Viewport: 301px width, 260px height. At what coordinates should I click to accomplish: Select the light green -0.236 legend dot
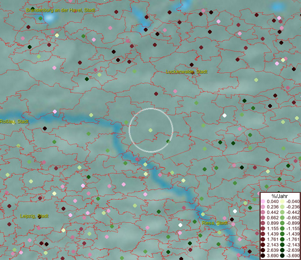282,207
